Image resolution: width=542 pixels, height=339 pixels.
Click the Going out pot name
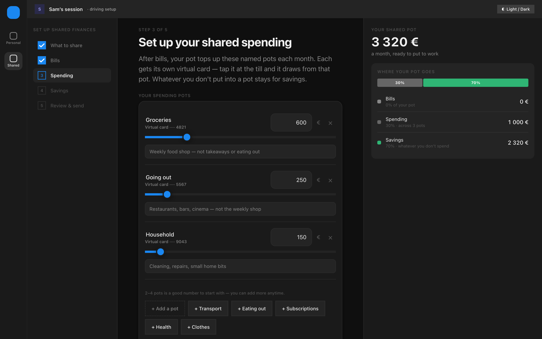[x=159, y=177]
